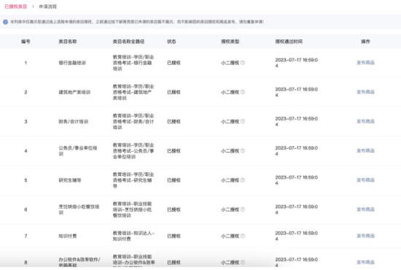The height and width of the screenshot is (270, 401).
Task: Click the help icon beside 小二授权 in row 3
Action: pos(243,121)
